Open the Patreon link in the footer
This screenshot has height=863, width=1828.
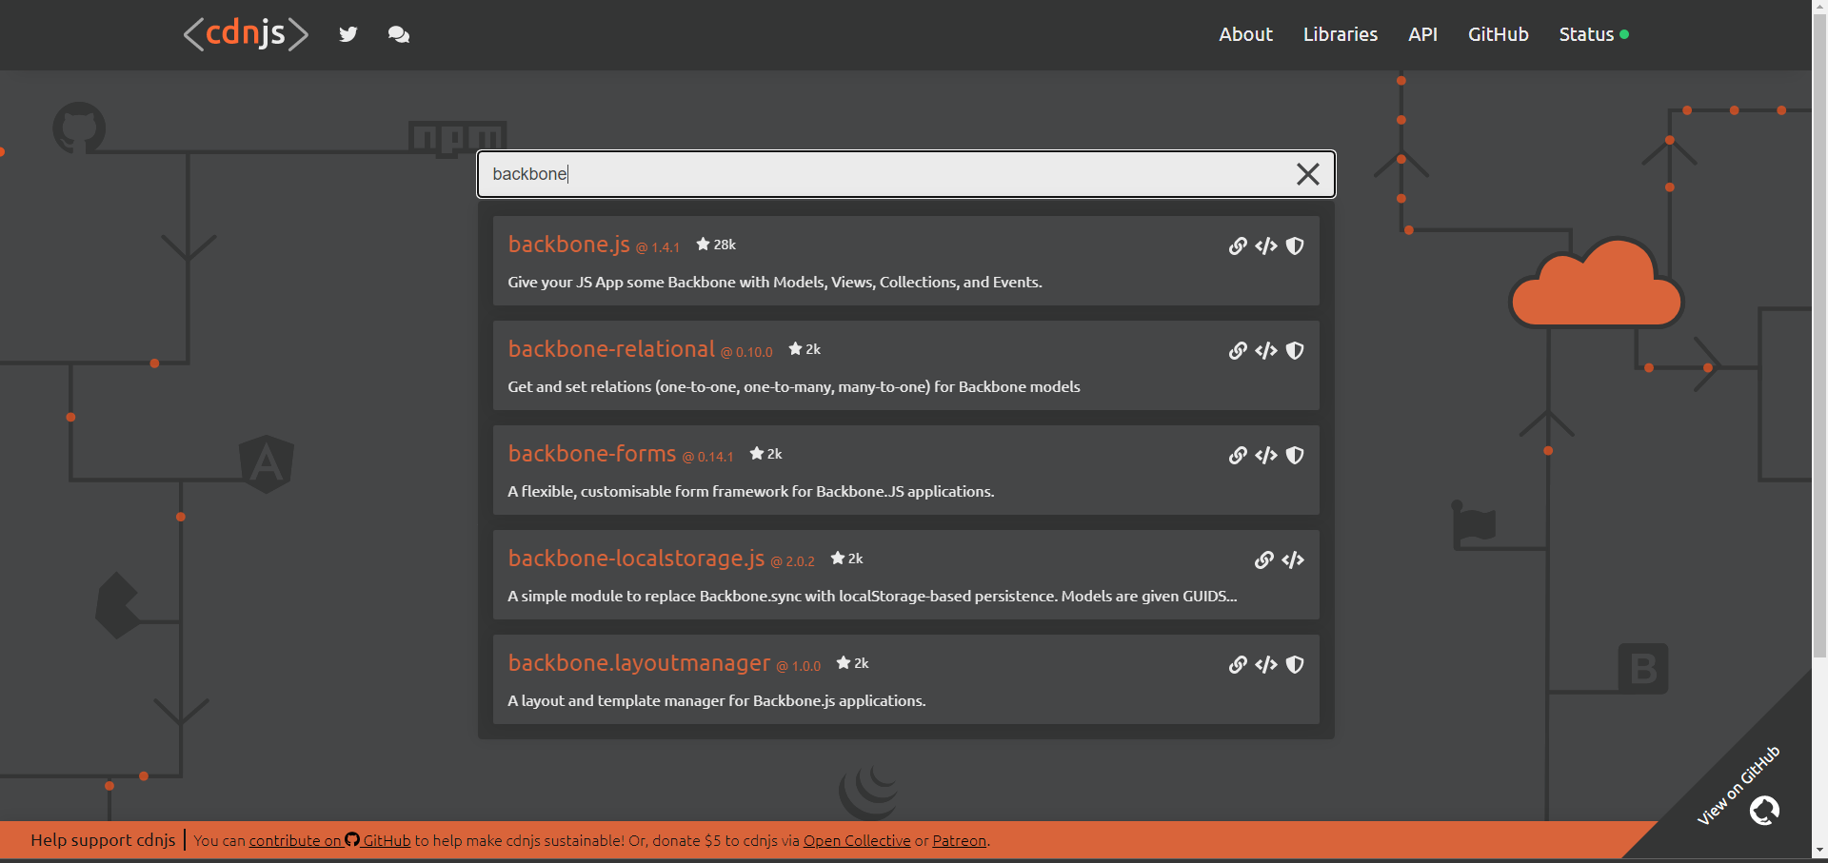pyautogui.click(x=959, y=840)
